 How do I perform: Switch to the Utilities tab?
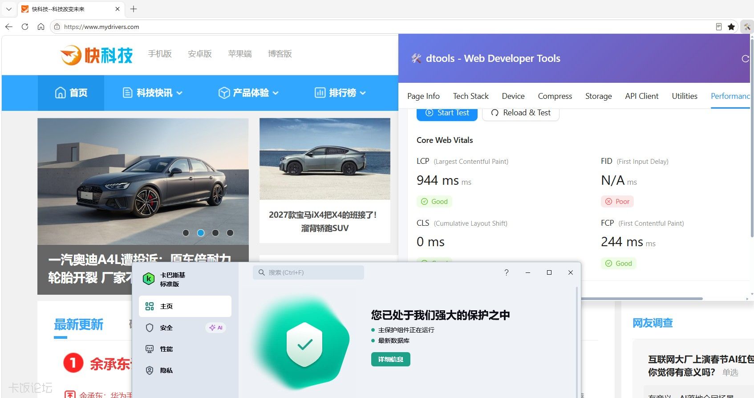tap(685, 96)
